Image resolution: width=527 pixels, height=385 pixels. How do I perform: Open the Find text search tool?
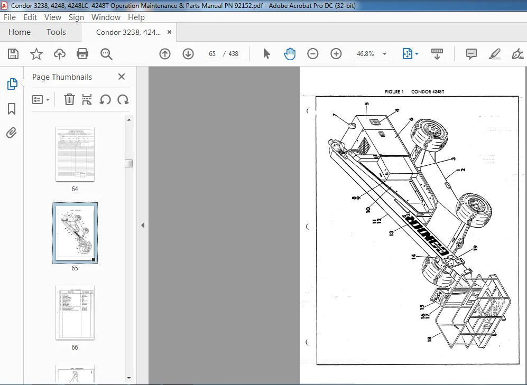point(106,54)
